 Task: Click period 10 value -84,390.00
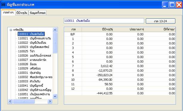105,80
